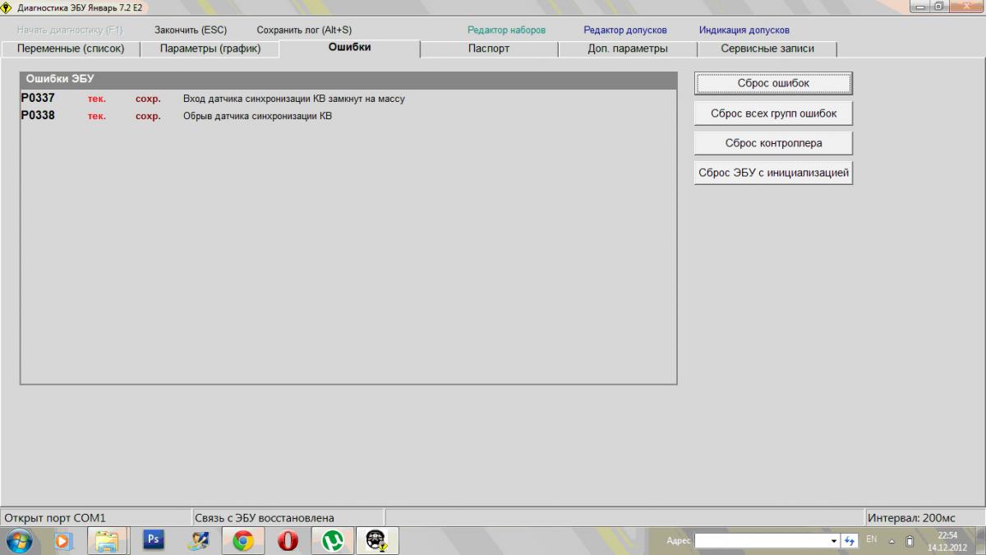
Task: Select error code P0338 row
Action: pyautogui.click(x=348, y=116)
